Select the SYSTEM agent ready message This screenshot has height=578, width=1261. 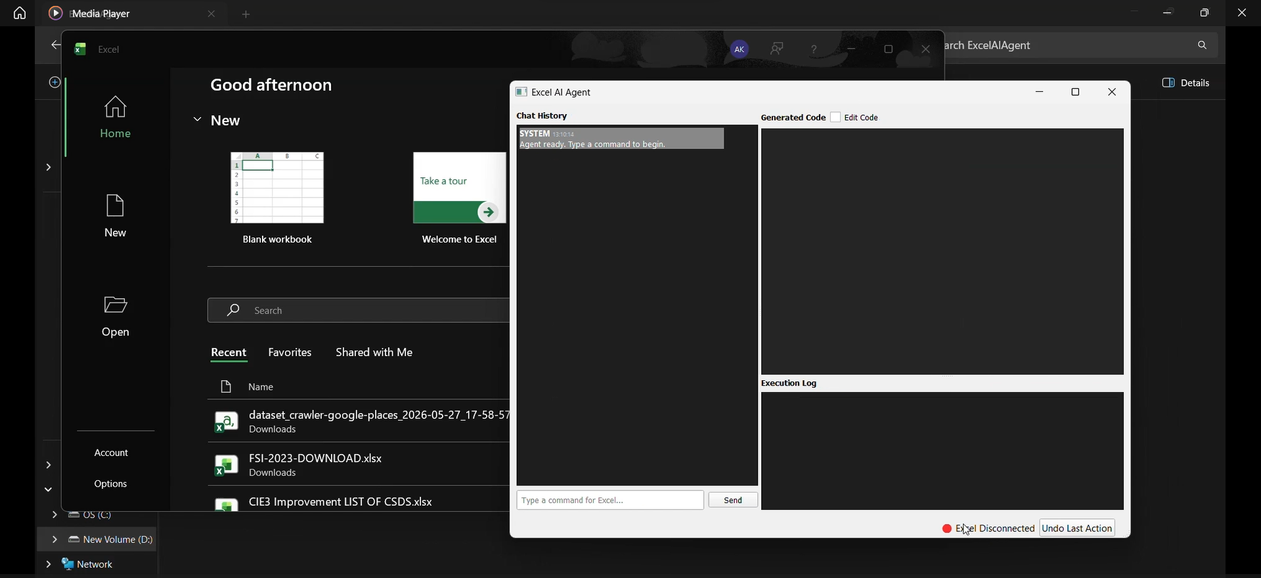tap(621, 139)
